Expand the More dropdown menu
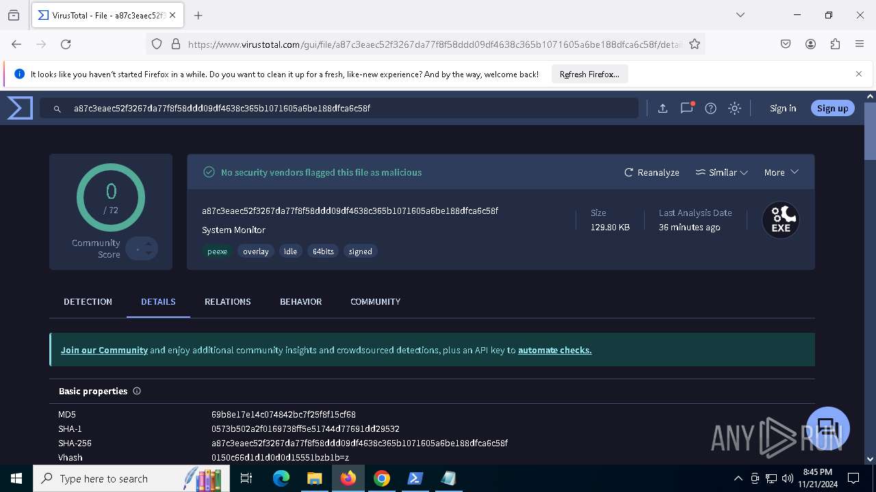Viewport: 876px width, 492px height. pyautogui.click(x=782, y=172)
